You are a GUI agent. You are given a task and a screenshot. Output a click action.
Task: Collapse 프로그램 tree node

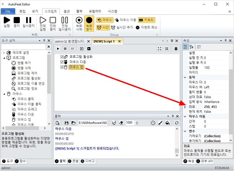click(4, 58)
